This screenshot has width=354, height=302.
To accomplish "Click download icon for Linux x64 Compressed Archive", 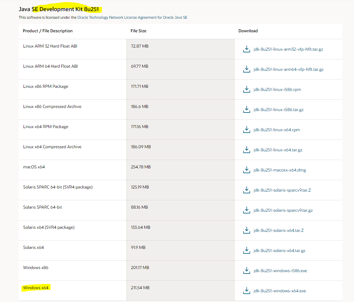I will tap(247, 150).
